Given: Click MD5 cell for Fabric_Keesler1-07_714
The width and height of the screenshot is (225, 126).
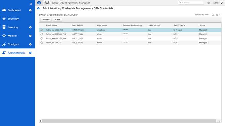Looking at the screenshot, I should pos(175,38).
